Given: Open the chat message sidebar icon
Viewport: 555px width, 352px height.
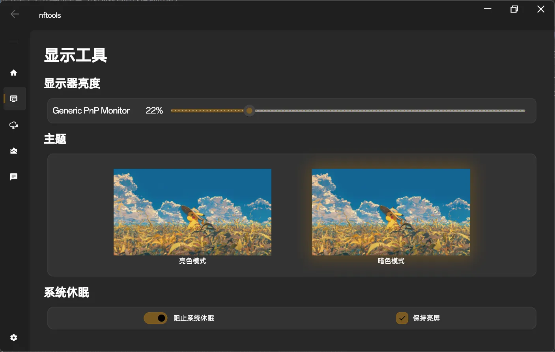Looking at the screenshot, I should point(14,177).
